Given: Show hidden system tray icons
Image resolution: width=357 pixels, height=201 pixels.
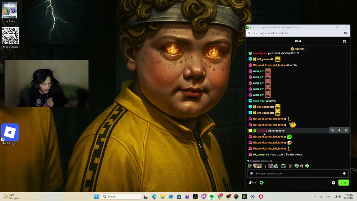Looking at the screenshot, I should point(315,197).
